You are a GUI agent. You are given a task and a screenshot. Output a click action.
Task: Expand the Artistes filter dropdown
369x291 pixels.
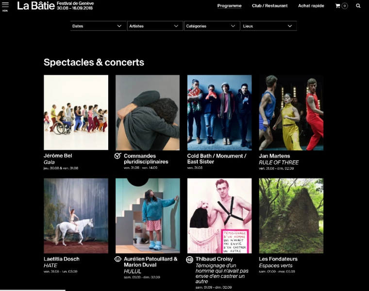(155, 26)
